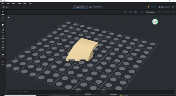
Task: Open the File menu
Action: (3, 3)
